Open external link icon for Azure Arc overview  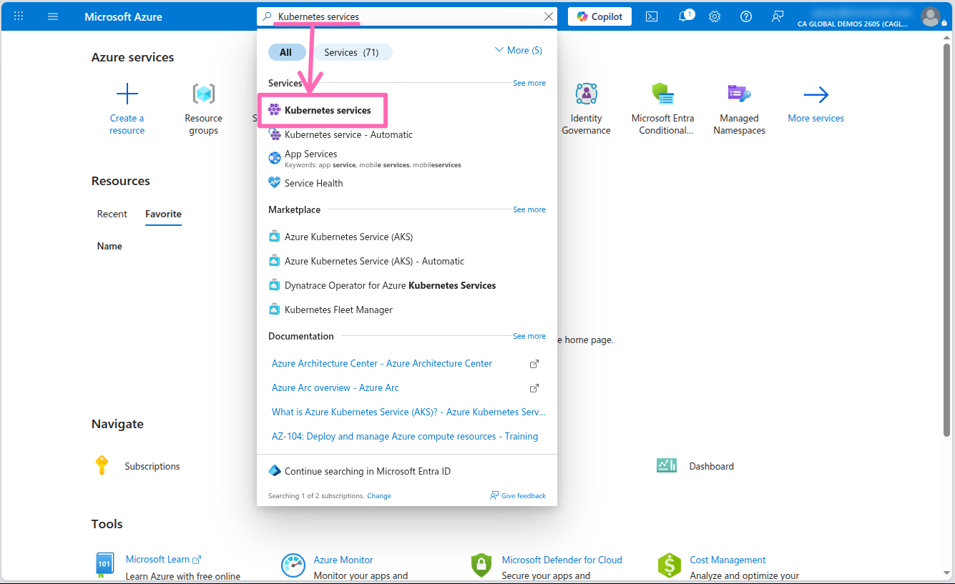coord(534,387)
